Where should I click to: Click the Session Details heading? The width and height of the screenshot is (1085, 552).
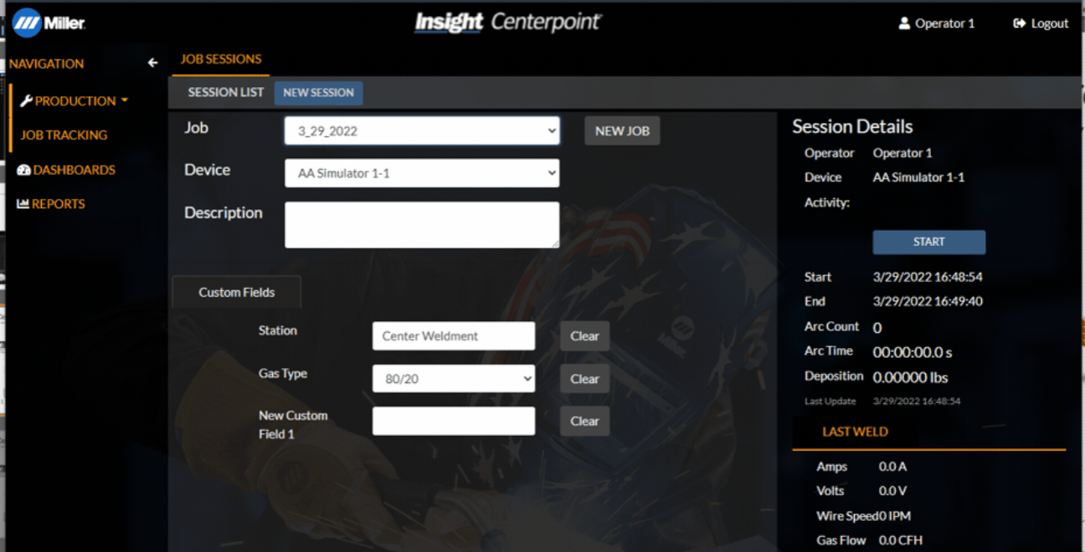point(852,127)
